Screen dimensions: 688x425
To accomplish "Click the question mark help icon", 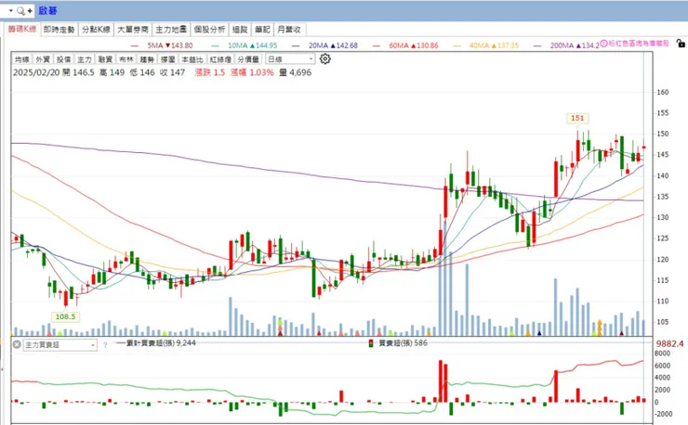I will pos(105,345).
